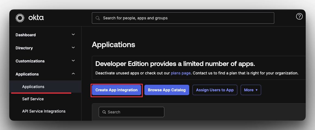Click the magnifier icon in global search
The height and width of the screenshot is (130, 315).
pos(98,18)
